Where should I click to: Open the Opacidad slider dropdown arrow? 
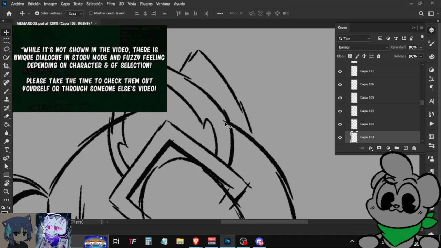pyautogui.click(x=421, y=47)
